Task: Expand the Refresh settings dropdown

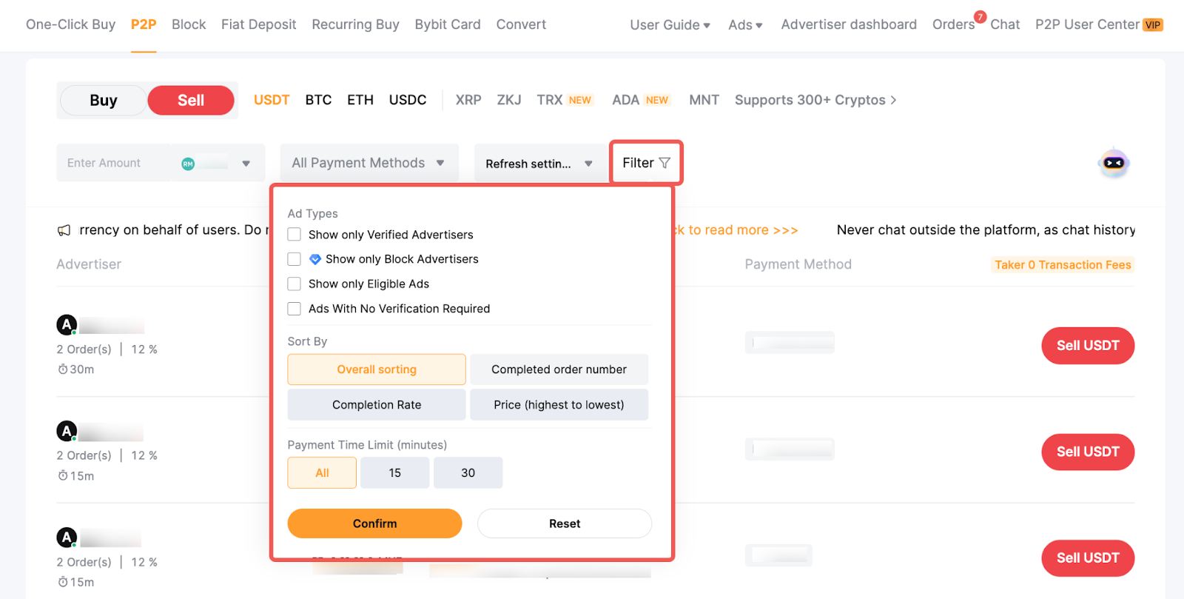Action: click(x=539, y=164)
